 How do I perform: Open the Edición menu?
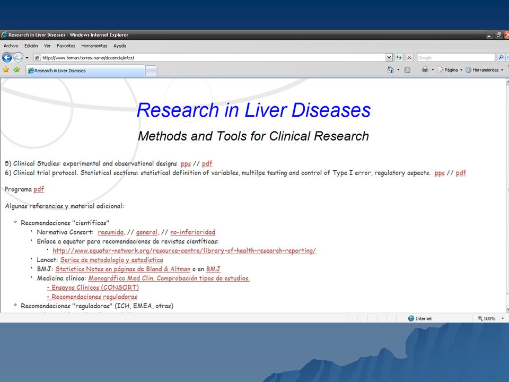click(x=31, y=46)
